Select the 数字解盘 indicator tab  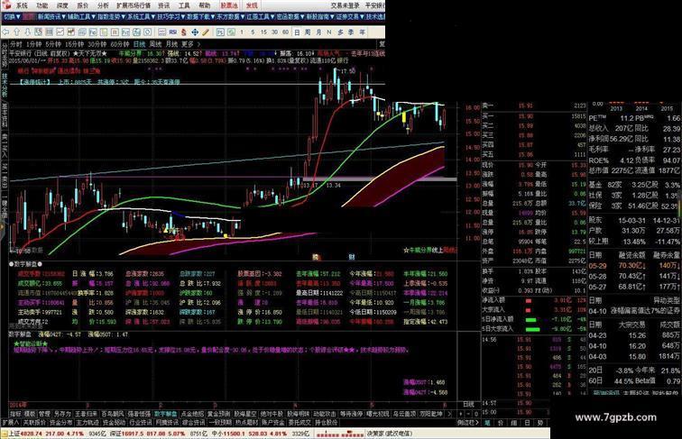166,414
